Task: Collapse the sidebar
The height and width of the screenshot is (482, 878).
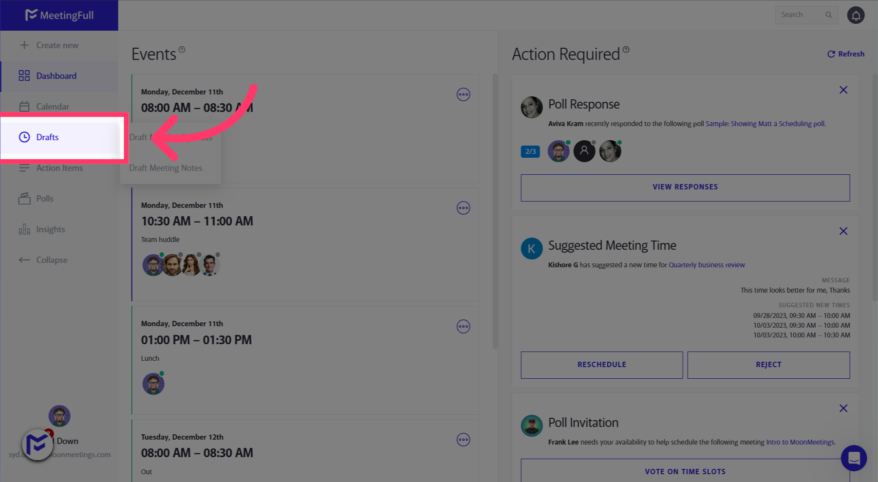Action: point(59,260)
